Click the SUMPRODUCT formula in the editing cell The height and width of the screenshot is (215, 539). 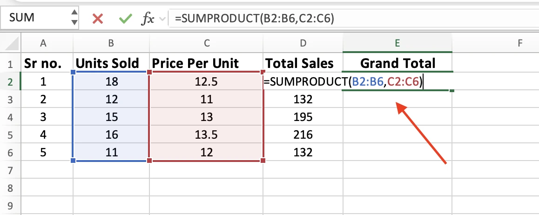point(343,82)
